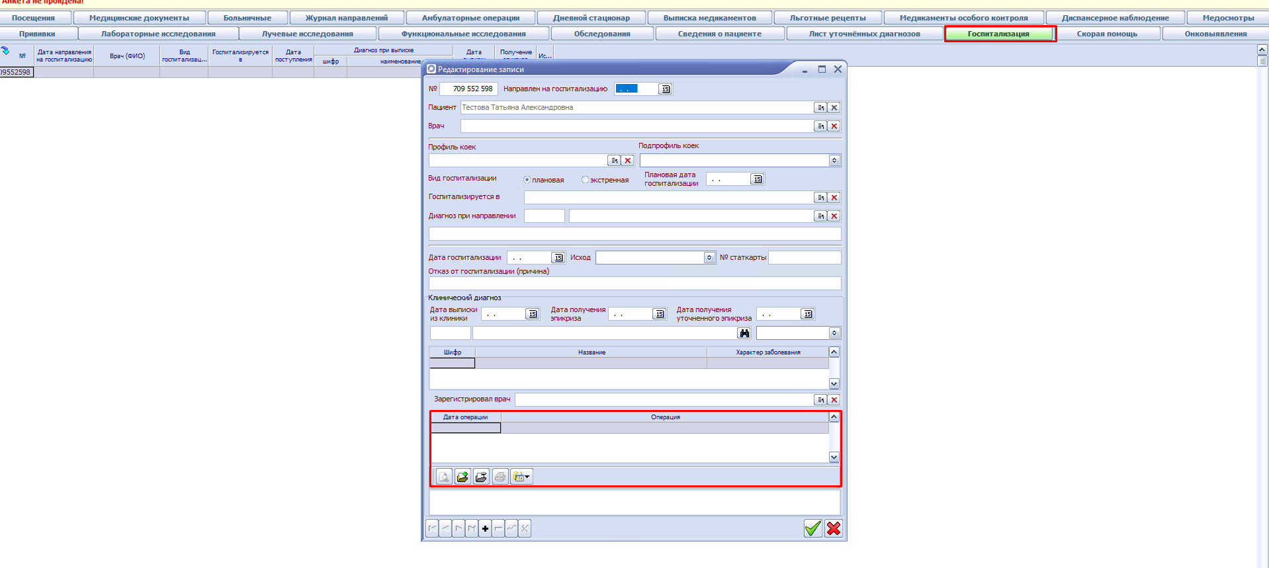Click the printer icon in operations toolbar
The width and height of the screenshot is (1269, 568).
point(500,477)
